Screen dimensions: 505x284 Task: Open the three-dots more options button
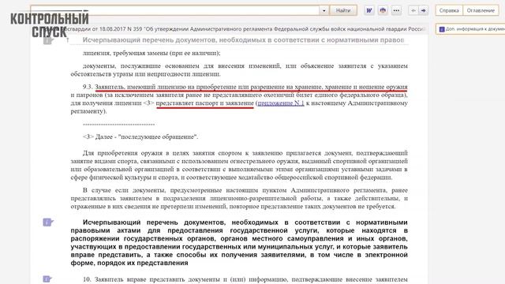[x=396, y=10]
